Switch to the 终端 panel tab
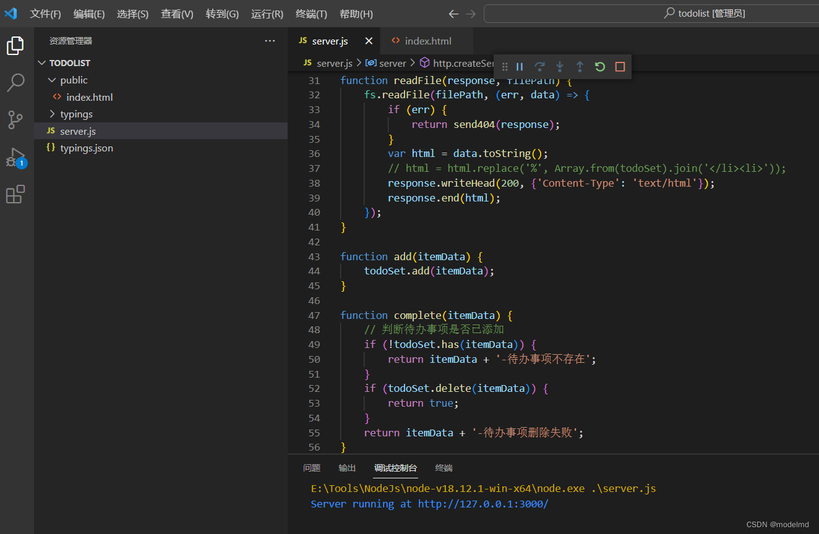This screenshot has width=819, height=534. pos(444,468)
